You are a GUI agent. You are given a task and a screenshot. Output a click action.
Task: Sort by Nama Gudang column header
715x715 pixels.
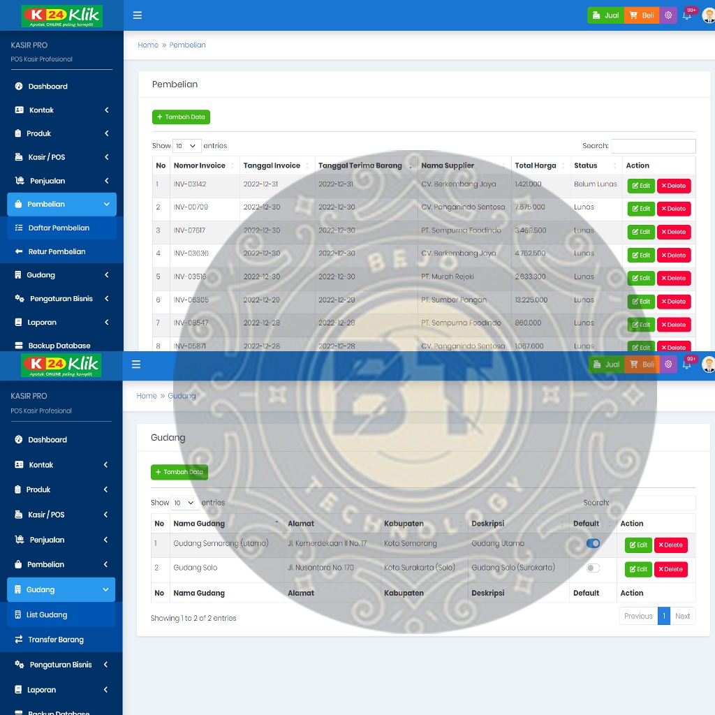tap(227, 524)
